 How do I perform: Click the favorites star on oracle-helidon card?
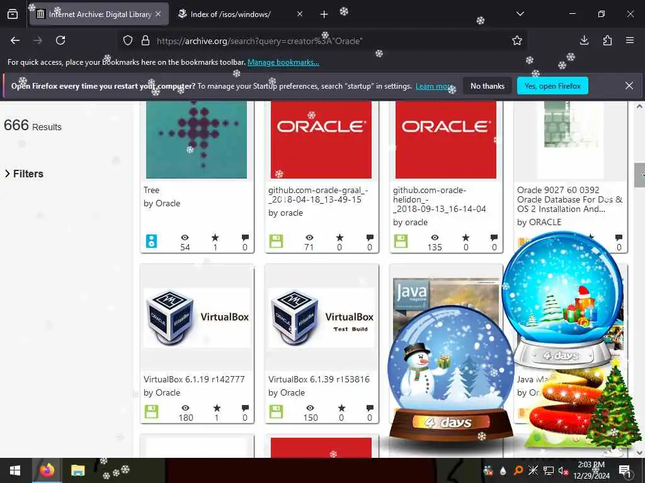pos(465,237)
